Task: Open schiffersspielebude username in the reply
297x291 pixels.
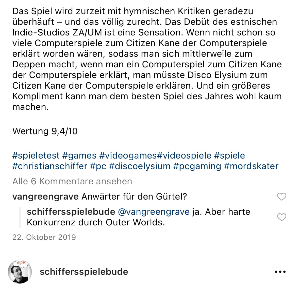Action: click(71, 212)
